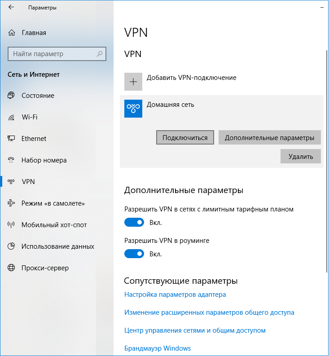Toggle the VPN in roaming switch
Image resolution: width=329 pixels, height=356 pixels.
134,254
